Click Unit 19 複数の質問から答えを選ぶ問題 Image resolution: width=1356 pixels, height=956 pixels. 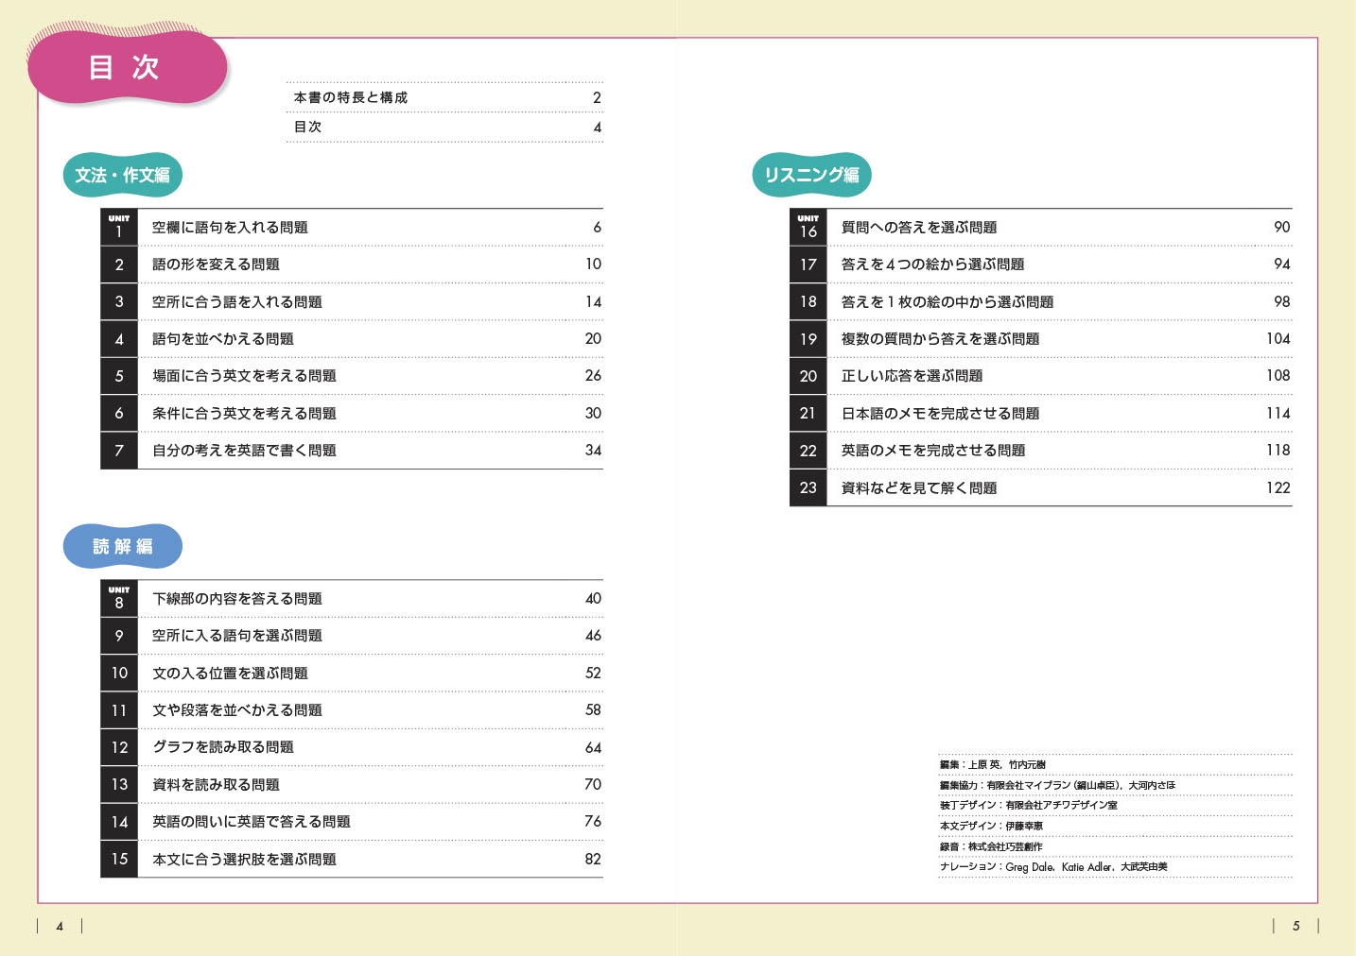(1041, 338)
